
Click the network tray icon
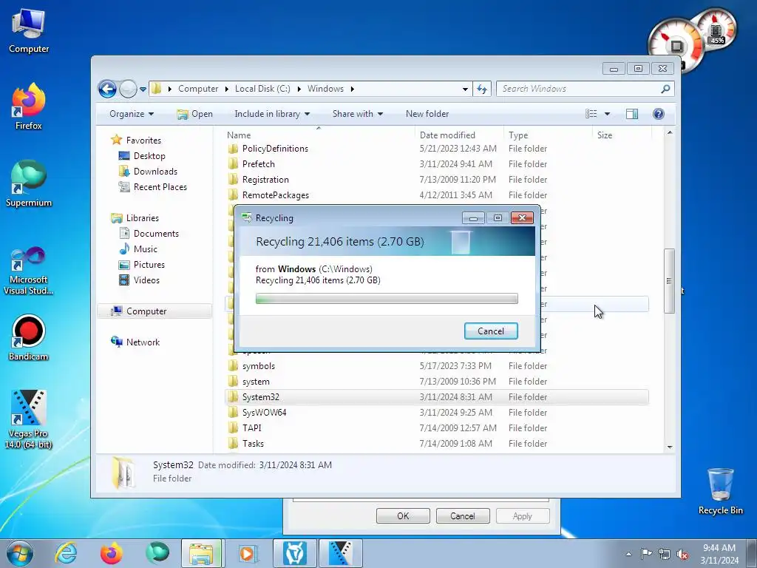coord(665,554)
